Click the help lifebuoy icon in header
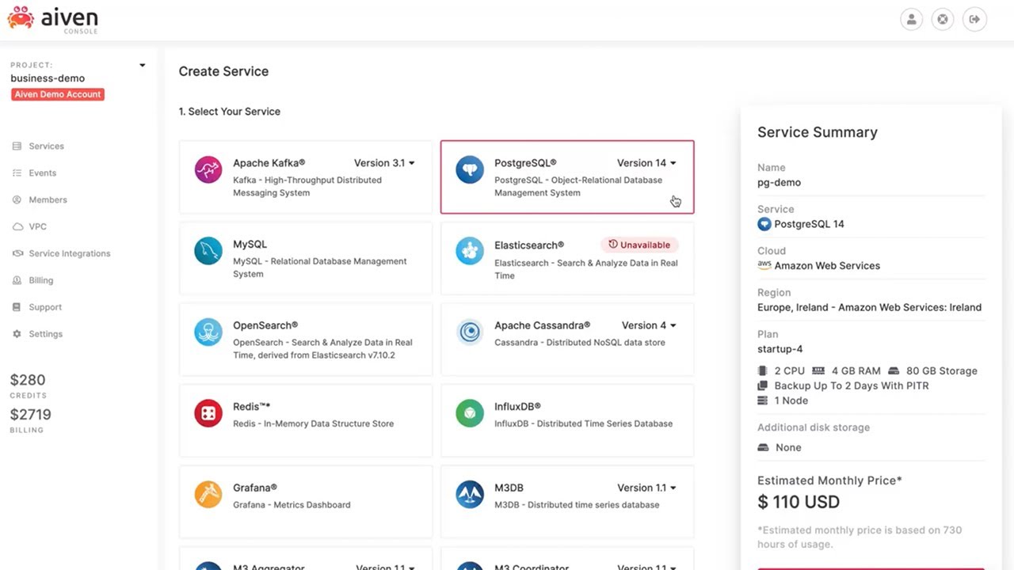The height and width of the screenshot is (570, 1014). [943, 20]
